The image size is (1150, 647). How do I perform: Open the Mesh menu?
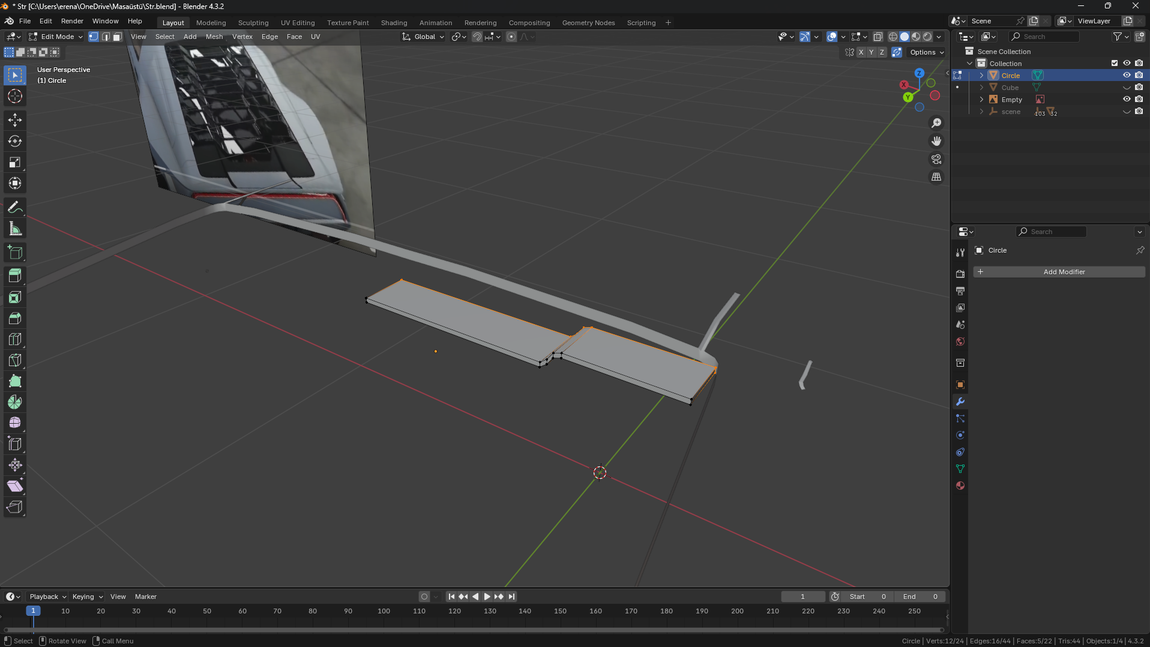[214, 37]
